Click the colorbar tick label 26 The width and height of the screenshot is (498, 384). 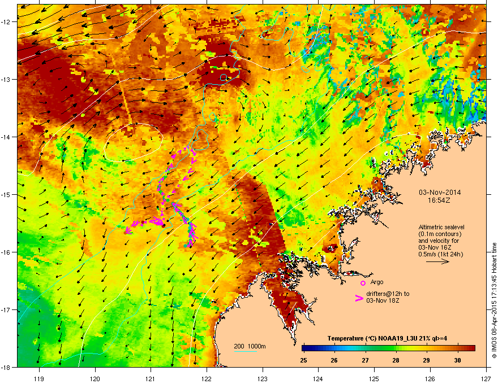(334, 360)
